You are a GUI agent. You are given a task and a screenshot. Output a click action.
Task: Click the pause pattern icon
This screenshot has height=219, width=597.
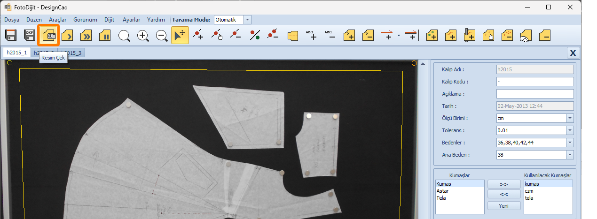[105, 36]
